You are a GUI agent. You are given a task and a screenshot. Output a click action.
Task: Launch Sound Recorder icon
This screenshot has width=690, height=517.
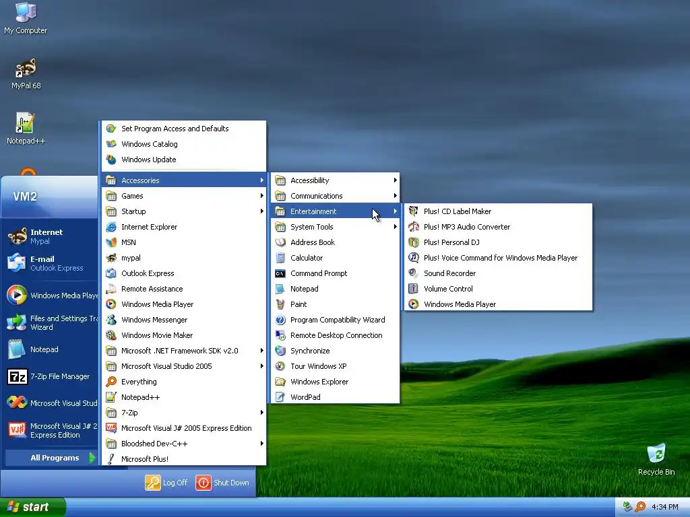pyautogui.click(x=413, y=273)
